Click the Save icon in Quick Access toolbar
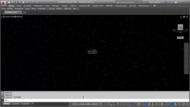This screenshot has height=107, width=190. 16,2
